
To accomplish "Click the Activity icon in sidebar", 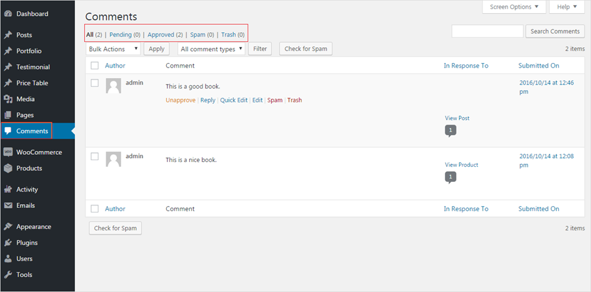I will (7, 190).
